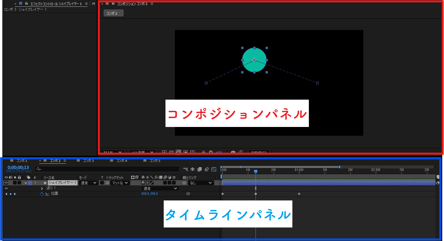This screenshot has width=444, height=241.
Task: Click the blue label color swatch of シェイプレイヤー 1
Action: tap(30, 183)
